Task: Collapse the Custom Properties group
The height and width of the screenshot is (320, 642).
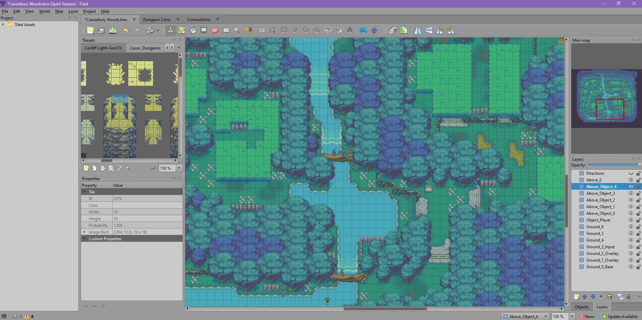Action: tap(84, 239)
